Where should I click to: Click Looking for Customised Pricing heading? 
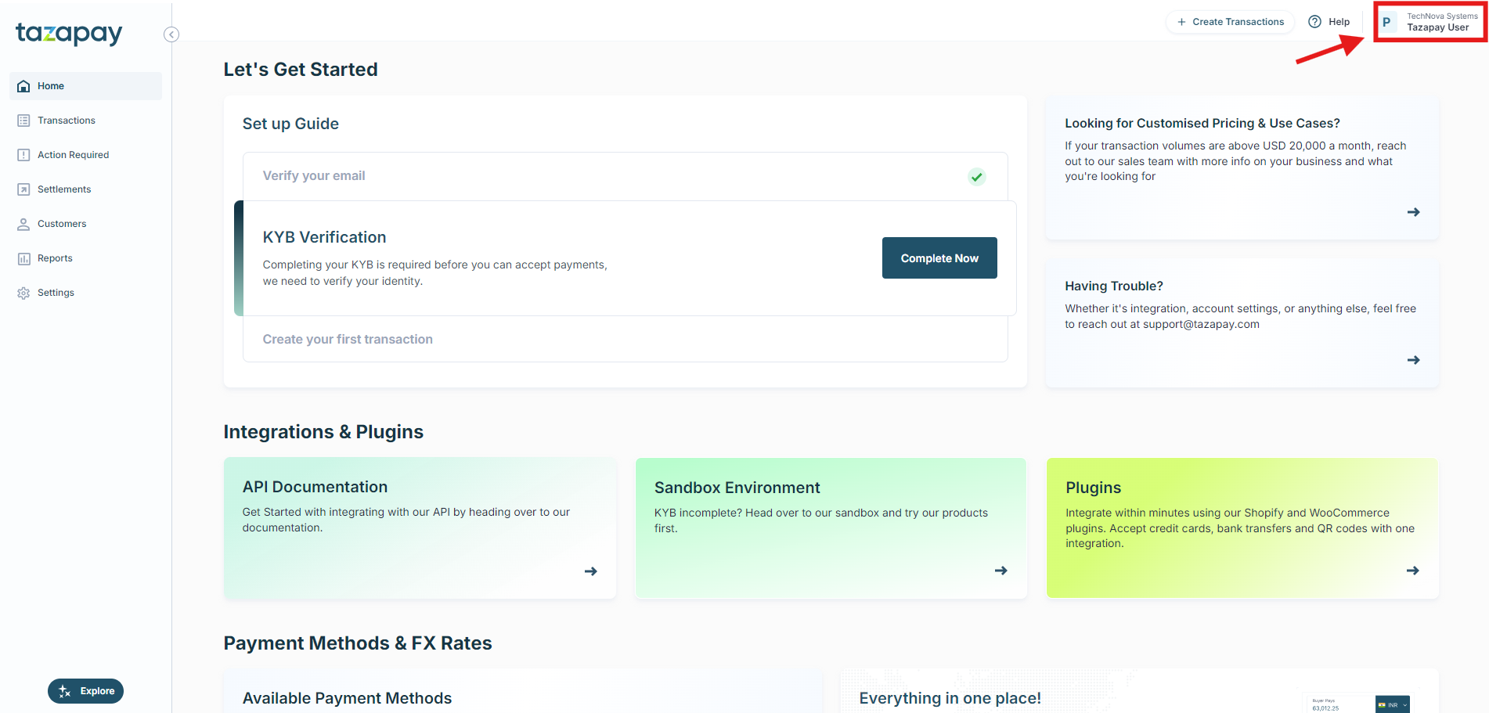[1202, 124]
